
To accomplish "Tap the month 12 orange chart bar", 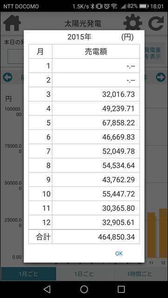I will click(x=163, y=233).
